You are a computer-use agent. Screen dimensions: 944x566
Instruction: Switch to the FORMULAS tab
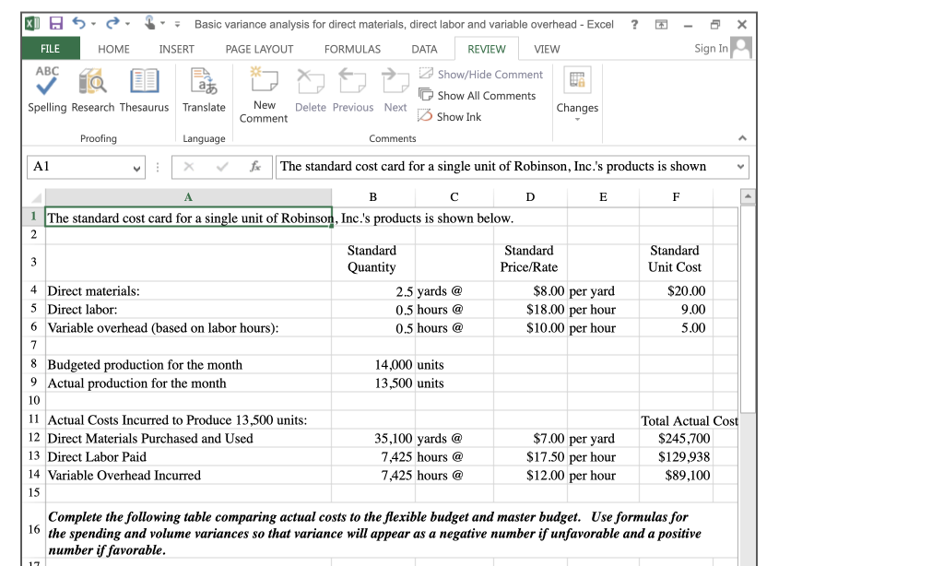coord(352,50)
